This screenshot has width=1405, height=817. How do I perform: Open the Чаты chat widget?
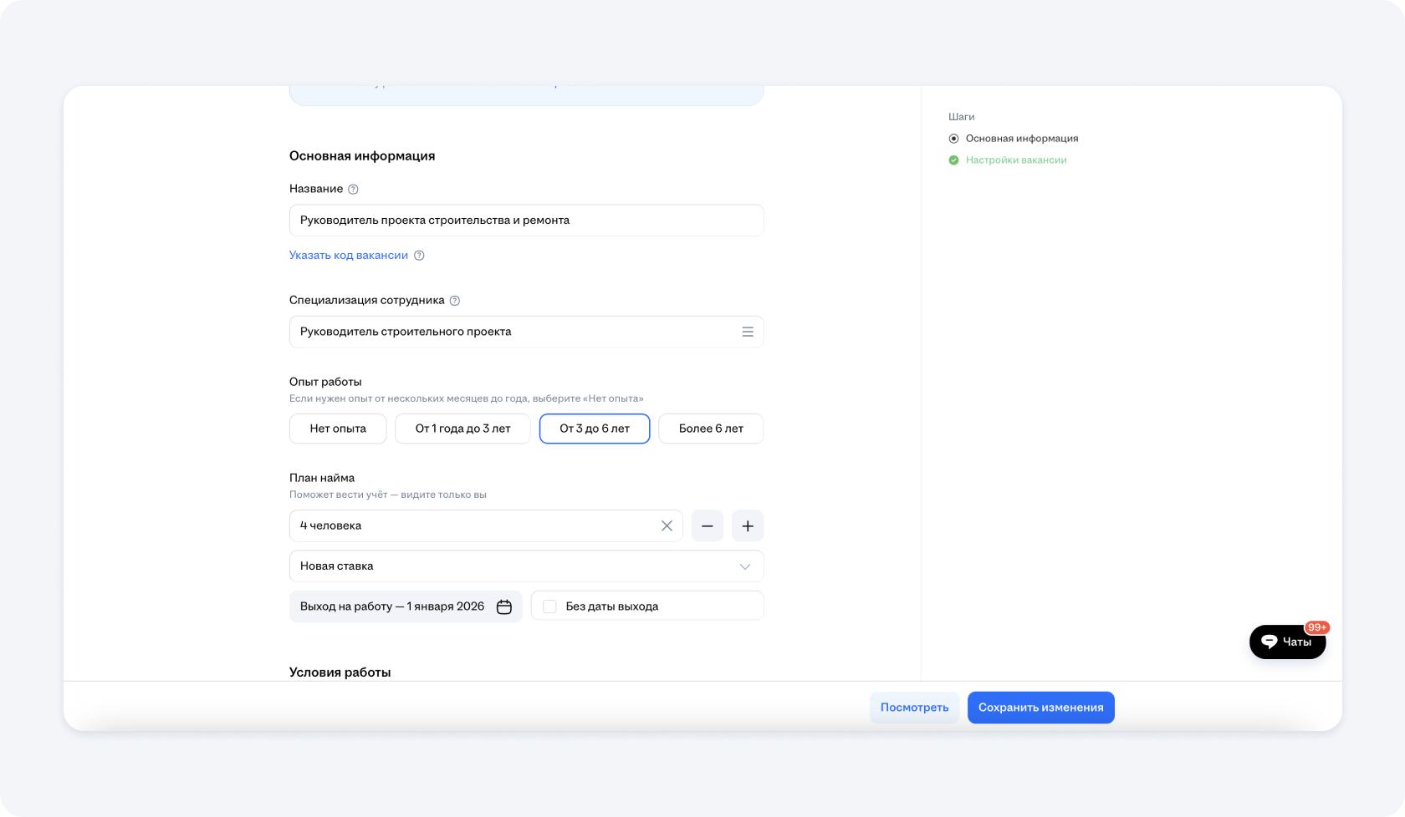(x=1286, y=642)
